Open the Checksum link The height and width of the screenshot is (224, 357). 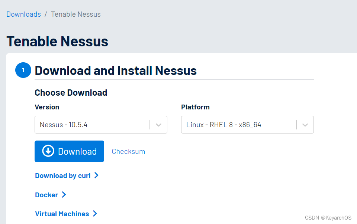[x=128, y=151]
